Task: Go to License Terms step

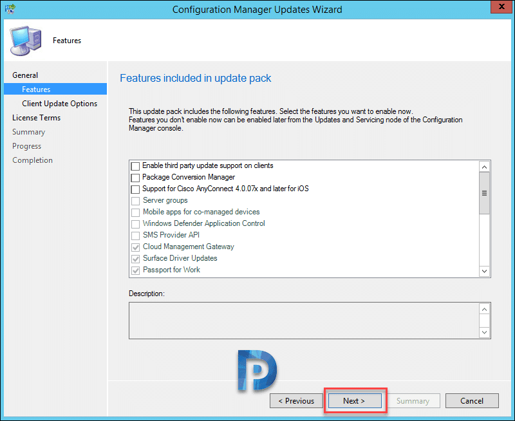Action: click(x=36, y=118)
